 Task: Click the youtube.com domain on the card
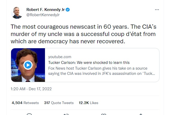point(60,57)
